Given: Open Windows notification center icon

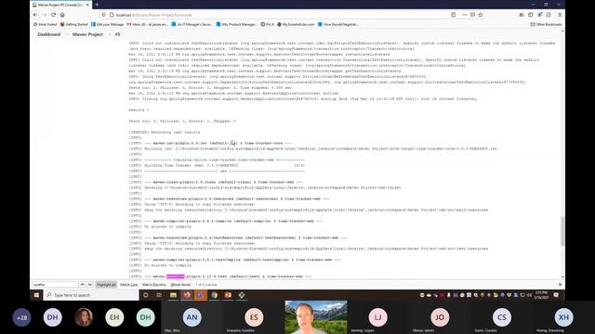Looking at the screenshot, I should [556, 295].
